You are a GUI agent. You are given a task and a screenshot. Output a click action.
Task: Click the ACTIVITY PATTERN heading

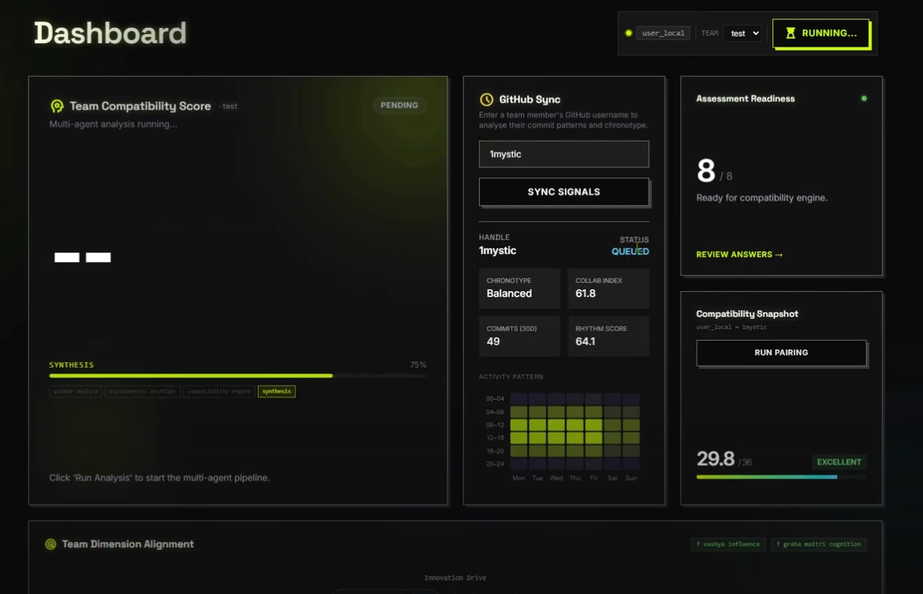[511, 377]
